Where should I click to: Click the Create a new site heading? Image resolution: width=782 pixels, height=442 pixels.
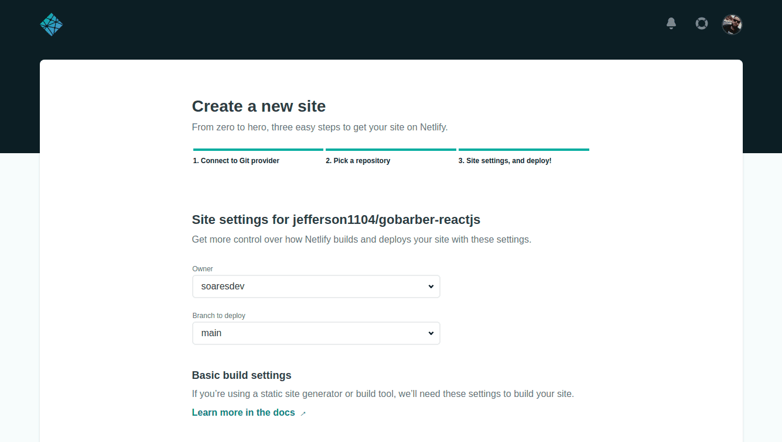(x=259, y=106)
